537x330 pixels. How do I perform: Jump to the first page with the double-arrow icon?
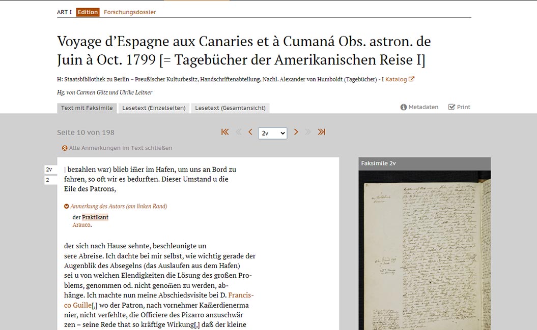(224, 131)
